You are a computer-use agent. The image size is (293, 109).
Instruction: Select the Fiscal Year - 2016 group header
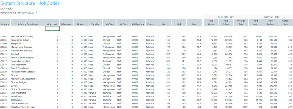[226, 17]
